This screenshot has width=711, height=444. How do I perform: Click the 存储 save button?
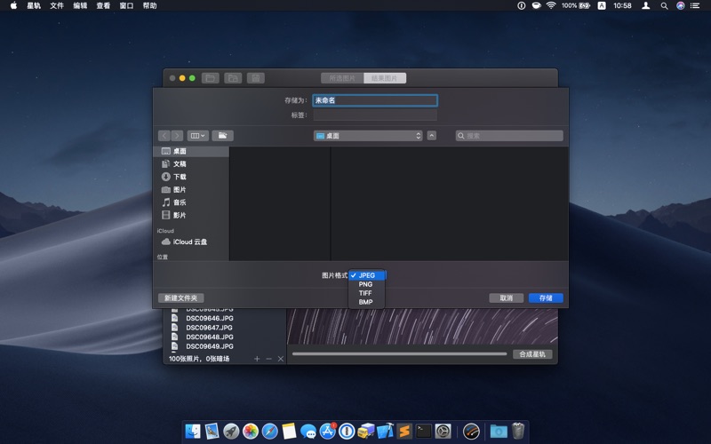[546, 298]
